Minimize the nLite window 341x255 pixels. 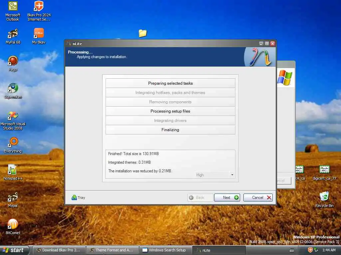261,43
